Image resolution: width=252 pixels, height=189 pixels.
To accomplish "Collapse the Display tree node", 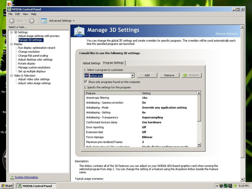I will (11, 44).
